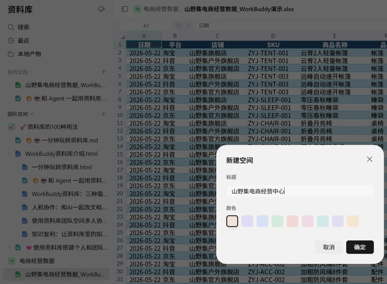Collapse the 团队空间 section chevron

(32, 114)
